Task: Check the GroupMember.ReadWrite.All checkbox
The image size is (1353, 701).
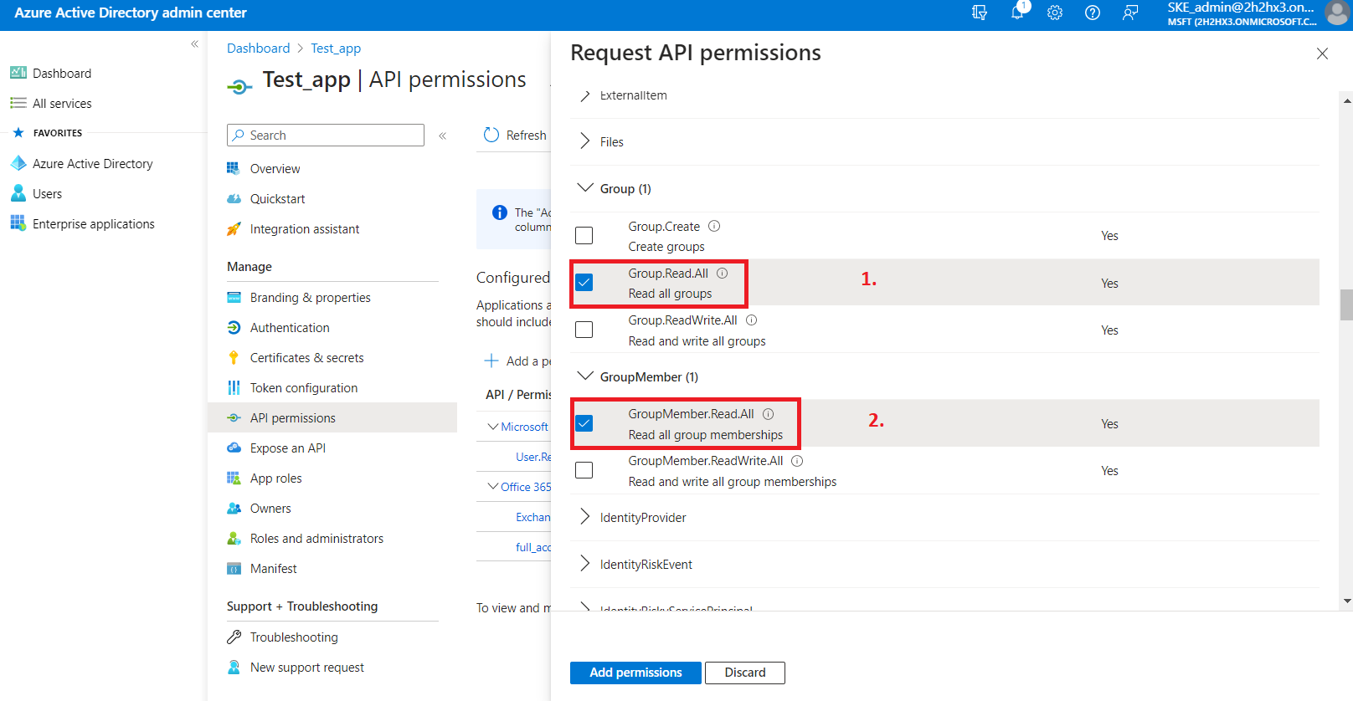Action: [x=584, y=470]
